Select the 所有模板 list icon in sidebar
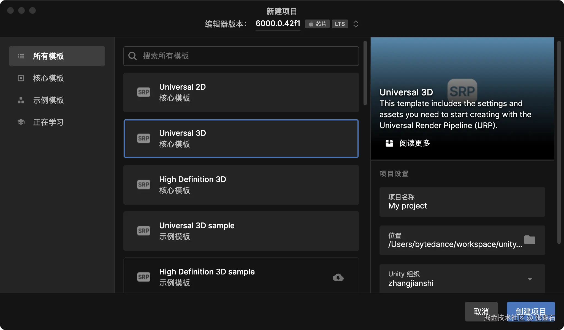Image resolution: width=564 pixels, height=330 pixels. click(x=21, y=56)
